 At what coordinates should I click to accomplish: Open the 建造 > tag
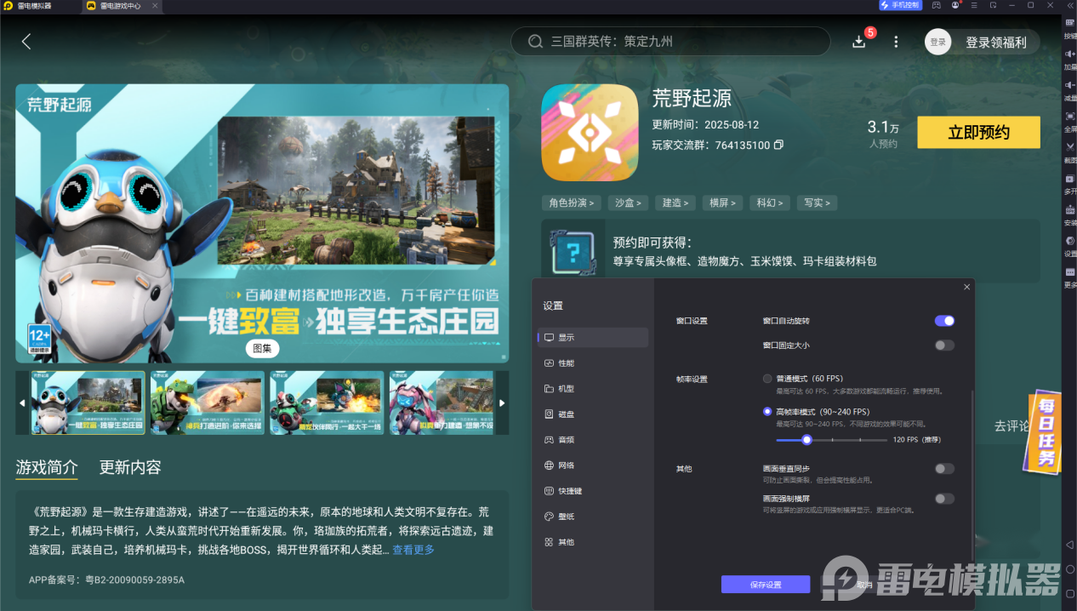point(675,203)
